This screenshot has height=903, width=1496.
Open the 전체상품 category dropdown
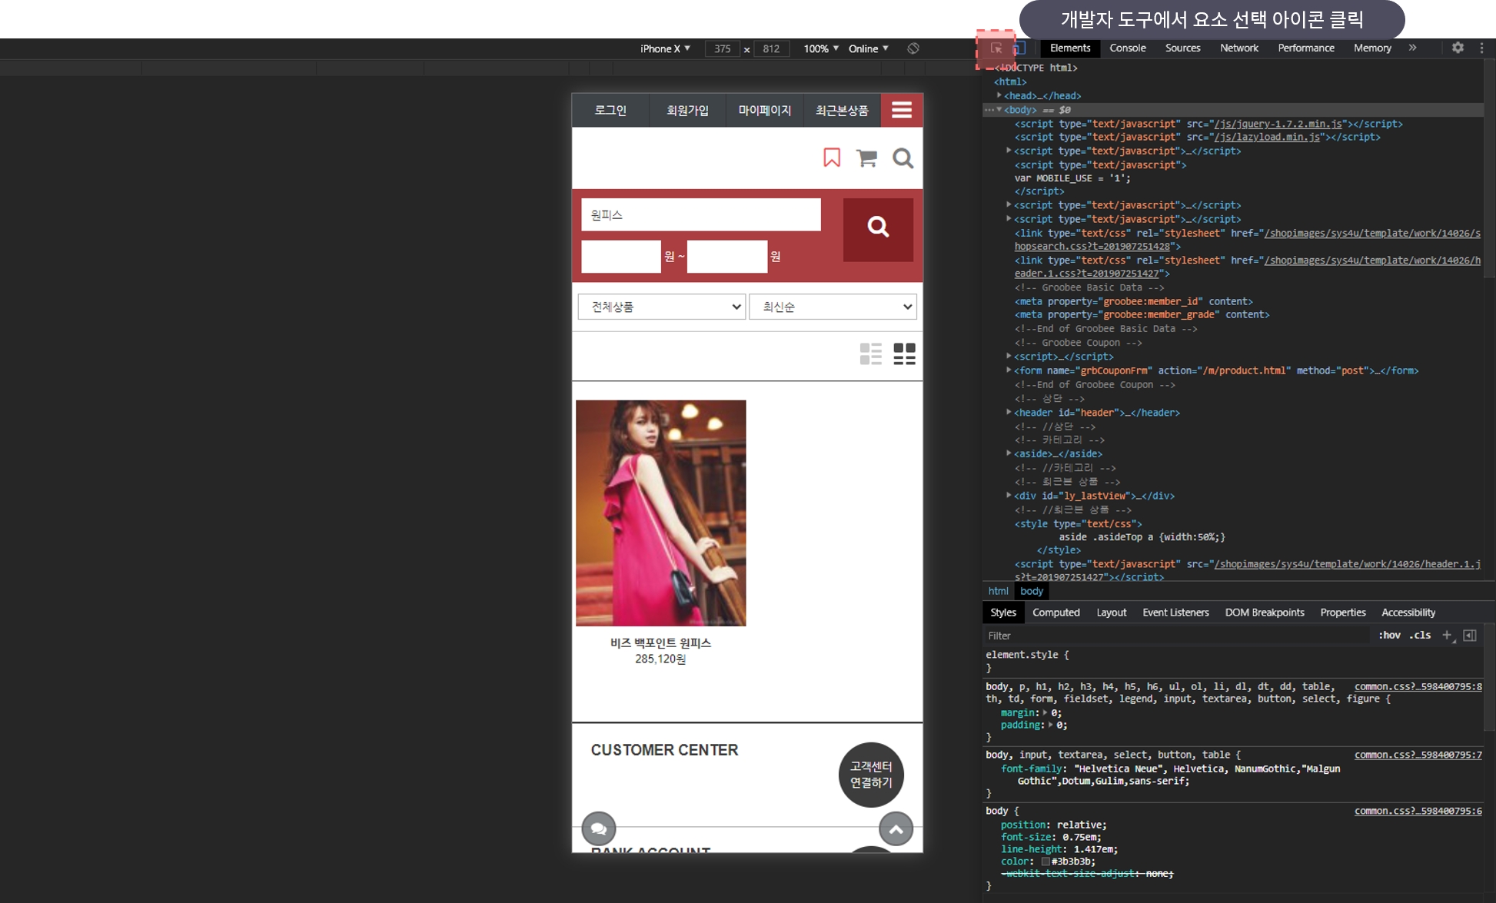point(661,307)
